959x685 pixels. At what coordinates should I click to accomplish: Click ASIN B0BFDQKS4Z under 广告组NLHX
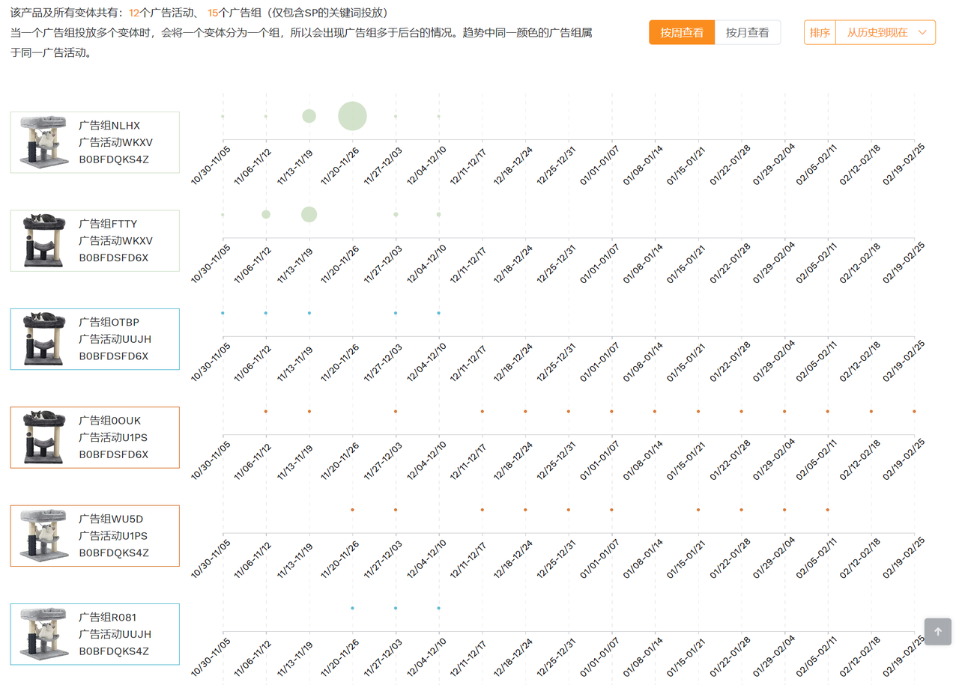click(x=114, y=159)
